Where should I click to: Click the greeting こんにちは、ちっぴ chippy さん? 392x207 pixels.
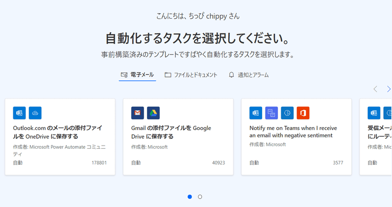(198, 16)
